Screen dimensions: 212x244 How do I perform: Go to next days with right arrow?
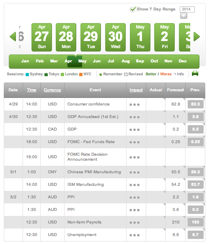197,37
